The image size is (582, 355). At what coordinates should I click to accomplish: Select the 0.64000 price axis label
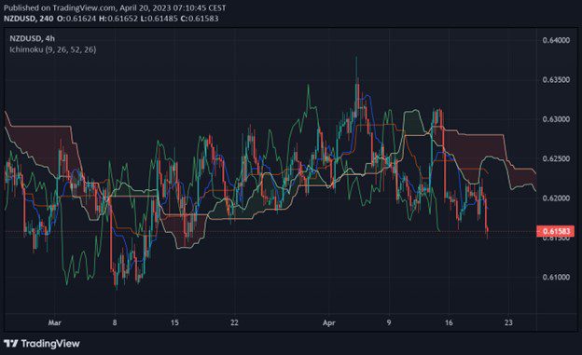tap(556, 40)
